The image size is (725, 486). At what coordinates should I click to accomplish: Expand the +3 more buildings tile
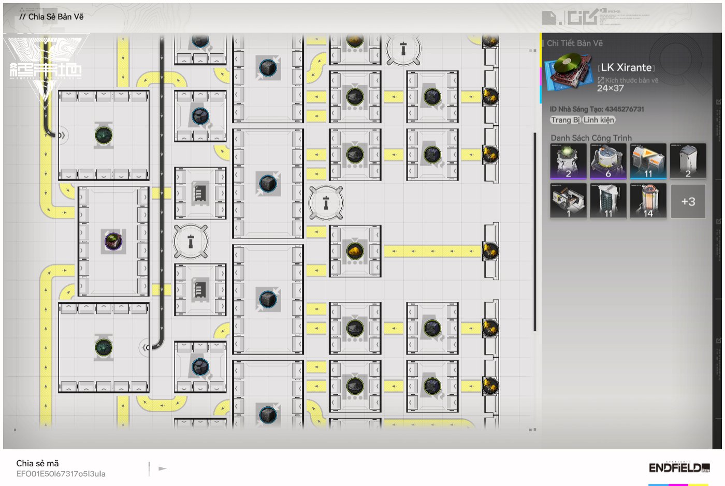pyautogui.click(x=688, y=201)
